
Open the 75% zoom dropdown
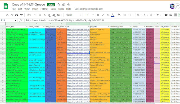(31, 15)
